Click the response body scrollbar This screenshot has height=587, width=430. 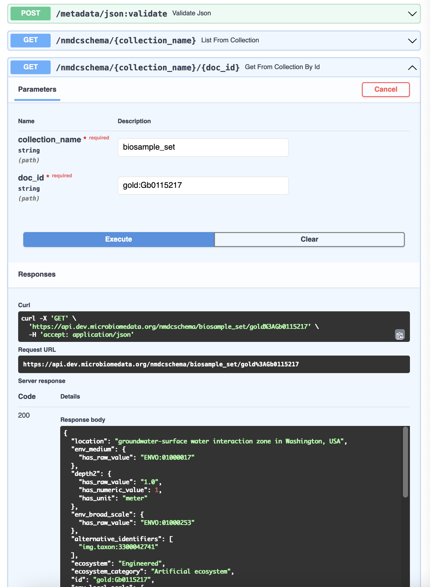click(405, 462)
